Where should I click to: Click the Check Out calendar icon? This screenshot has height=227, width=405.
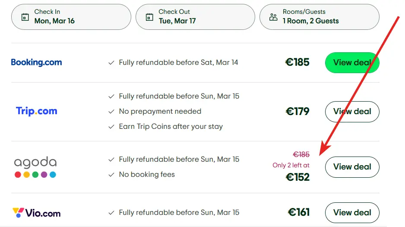149,17
